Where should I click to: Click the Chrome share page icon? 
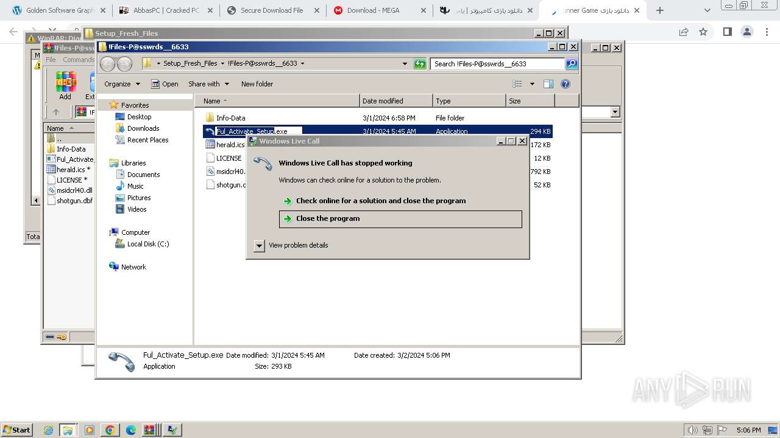pyautogui.click(x=684, y=32)
